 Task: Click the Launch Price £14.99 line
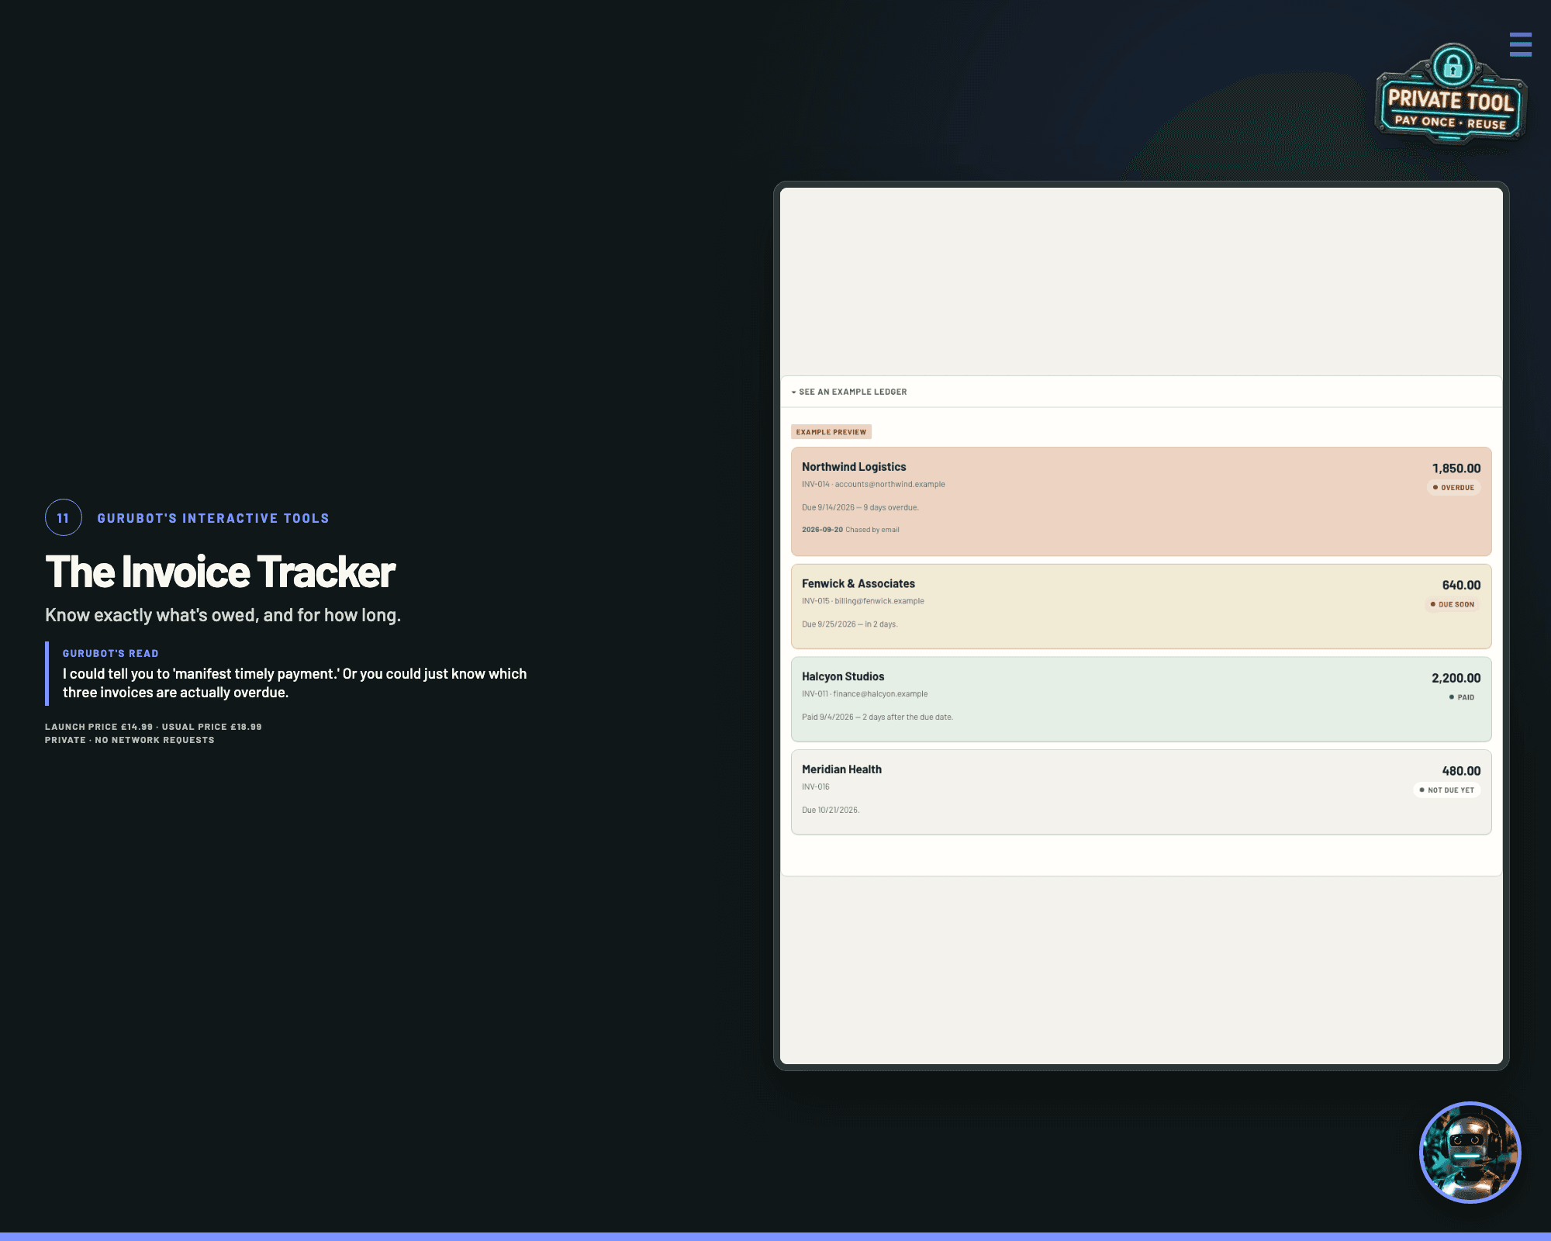click(x=154, y=727)
